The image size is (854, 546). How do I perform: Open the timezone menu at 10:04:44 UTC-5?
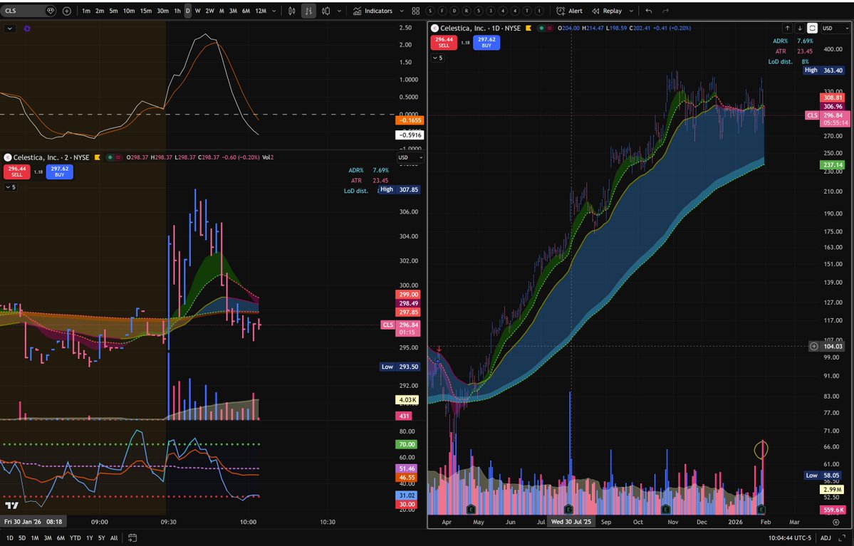pos(788,538)
